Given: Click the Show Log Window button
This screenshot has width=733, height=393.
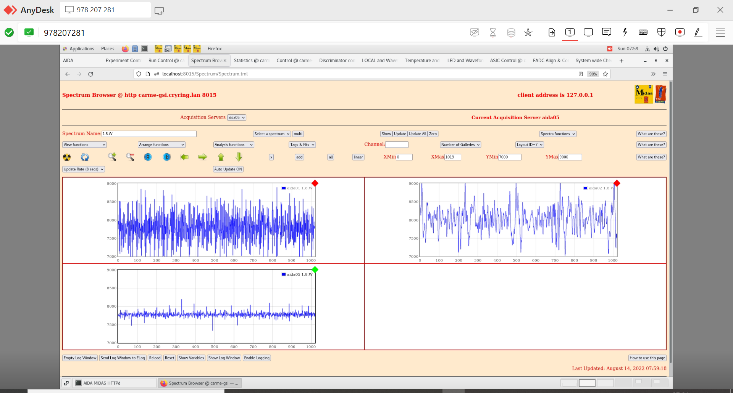Looking at the screenshot, I should pos(224,358).
